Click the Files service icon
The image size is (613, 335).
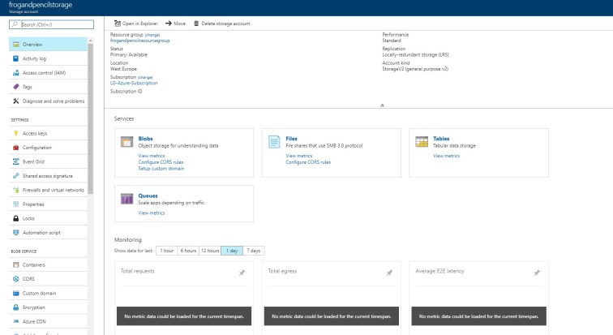274,142
